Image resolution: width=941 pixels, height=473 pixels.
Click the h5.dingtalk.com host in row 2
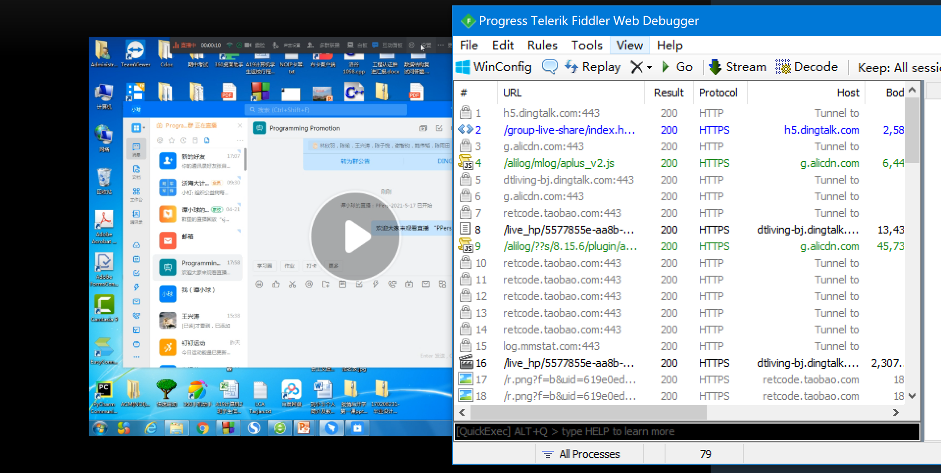[821, 130]
